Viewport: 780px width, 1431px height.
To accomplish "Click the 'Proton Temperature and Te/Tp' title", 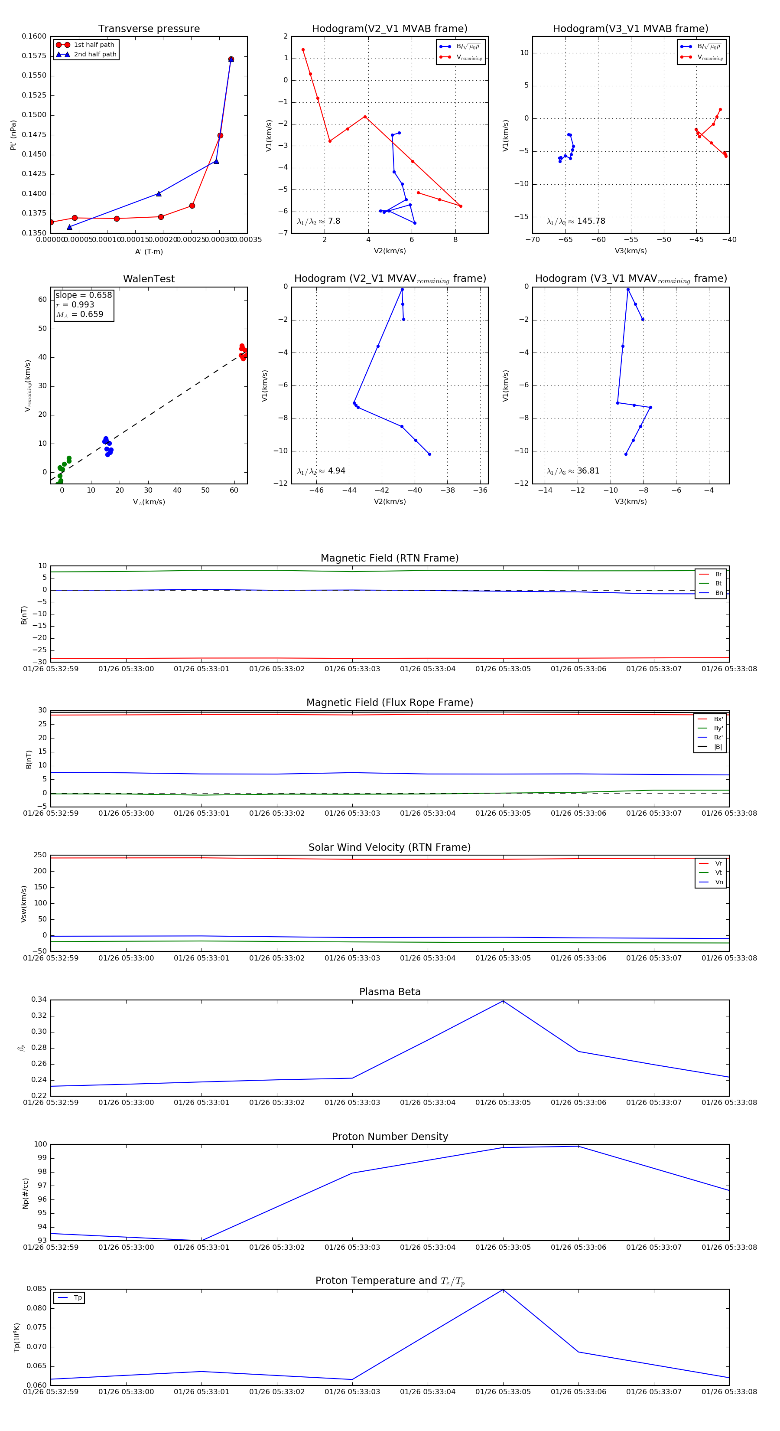I will (390, 1281).
